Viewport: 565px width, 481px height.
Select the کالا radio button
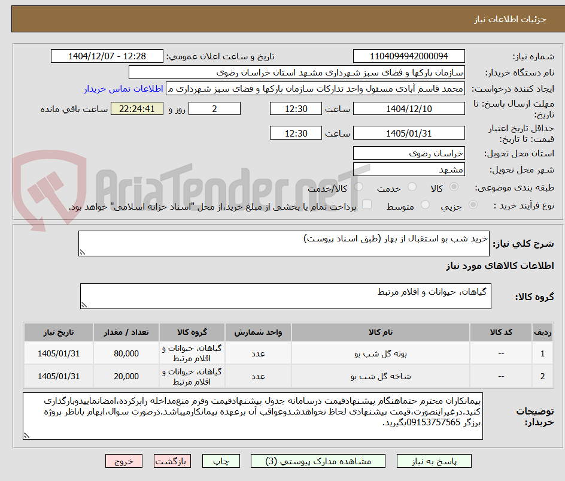coord(454,187)
